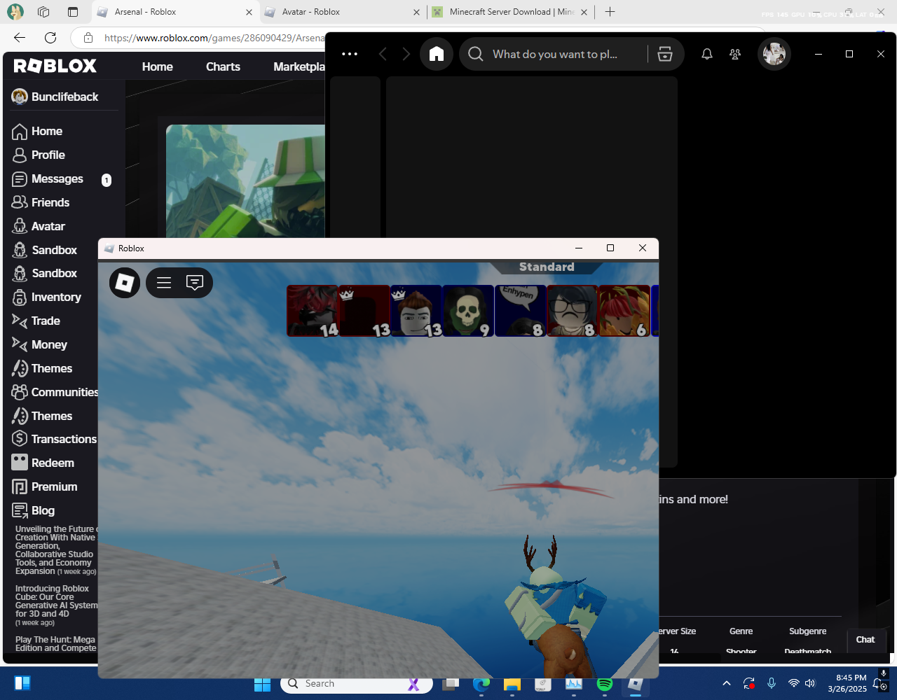897x700 pixels.
Task: Open the shop bag icon beside search
Action: tap(665, 54)
